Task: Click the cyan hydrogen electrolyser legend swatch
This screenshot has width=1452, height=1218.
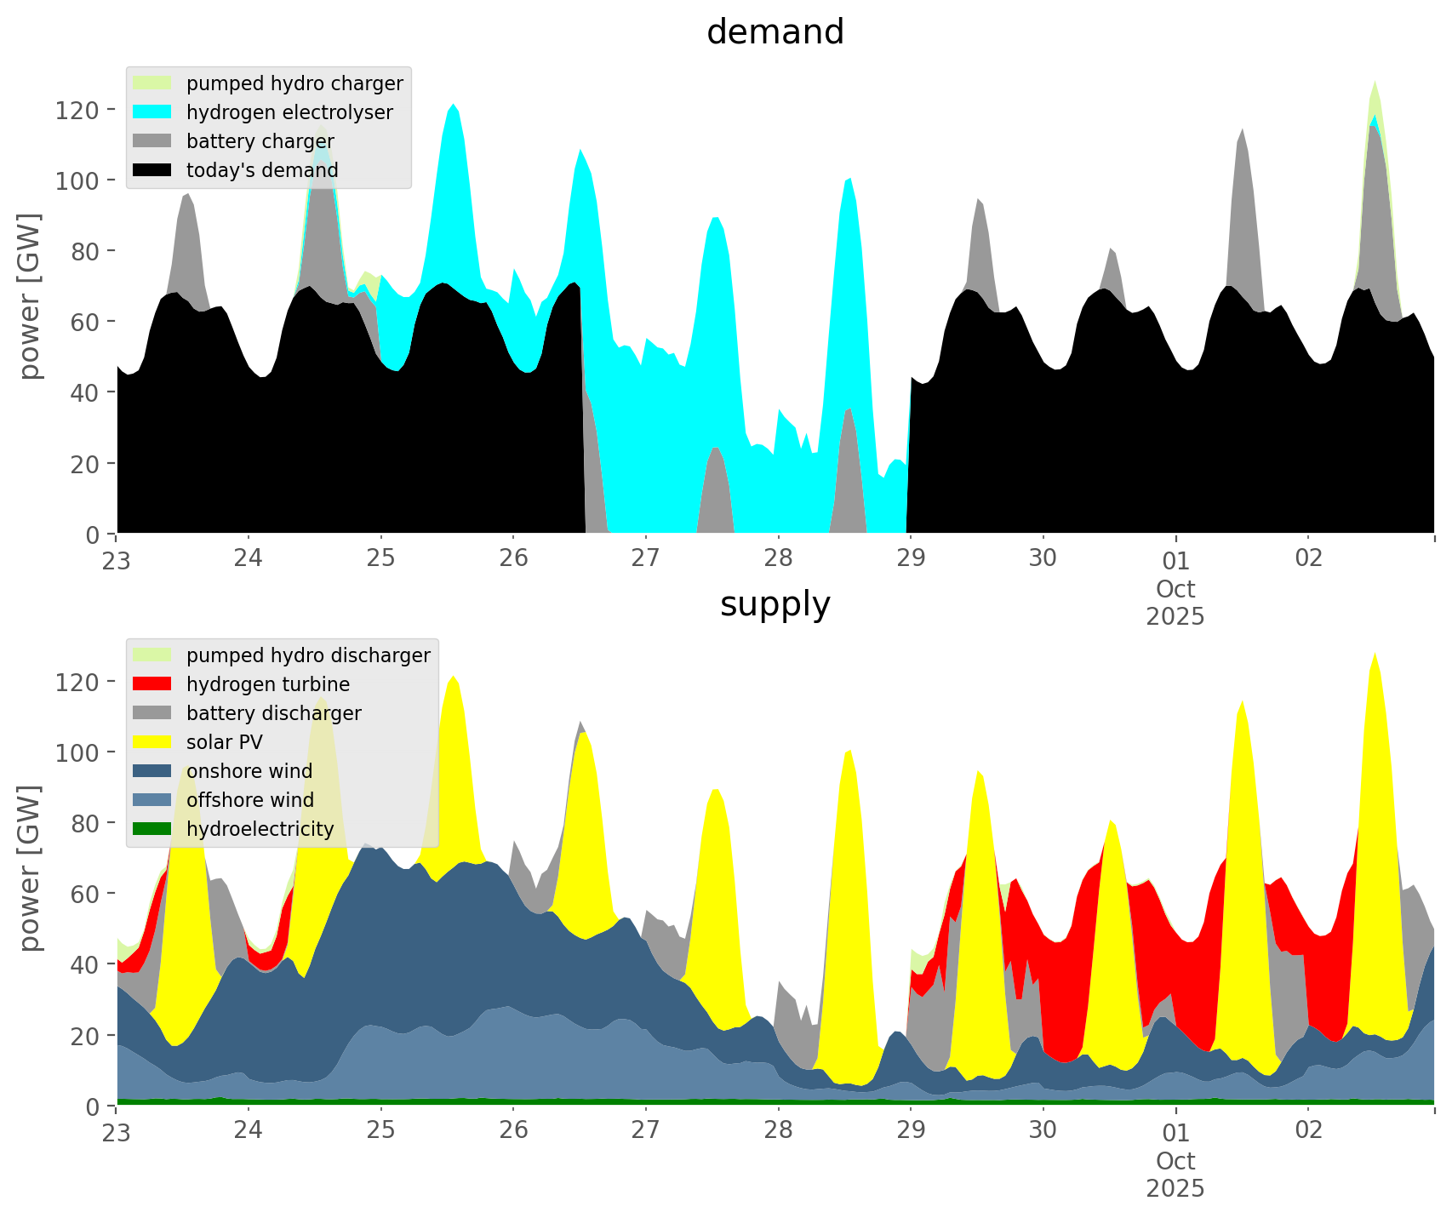Action: pos(152,112)
